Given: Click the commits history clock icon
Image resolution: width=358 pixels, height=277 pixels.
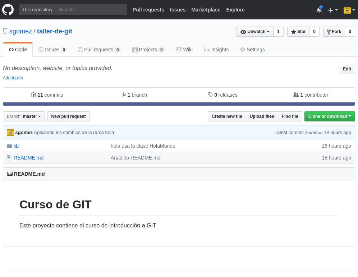Looking at the screenshot, I should pyautogui.click(x=33, y=95).
